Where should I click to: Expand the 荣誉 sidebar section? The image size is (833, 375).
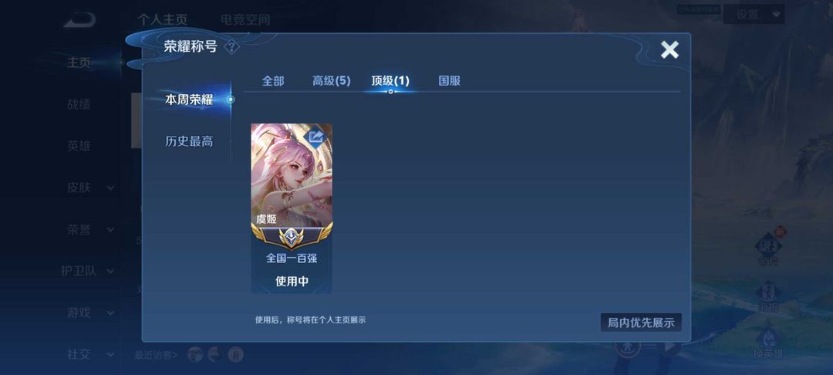(x=89, y=229)
